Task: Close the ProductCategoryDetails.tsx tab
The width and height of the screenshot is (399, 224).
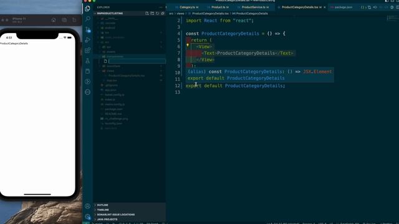Action: click(x=324, y=7)
